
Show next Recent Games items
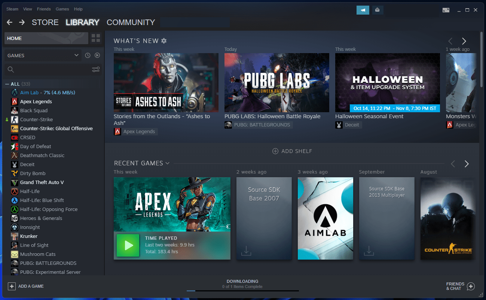467,164
